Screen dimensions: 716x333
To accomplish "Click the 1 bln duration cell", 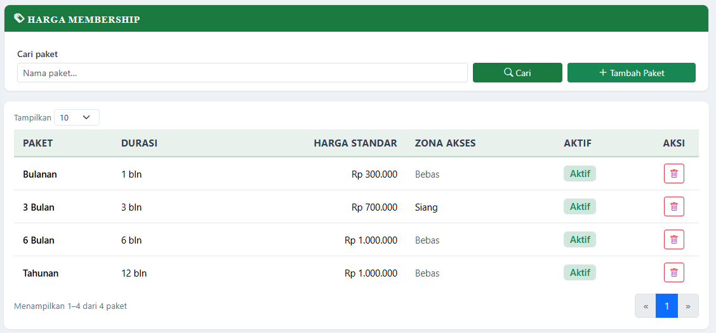I will coord(131,174).
